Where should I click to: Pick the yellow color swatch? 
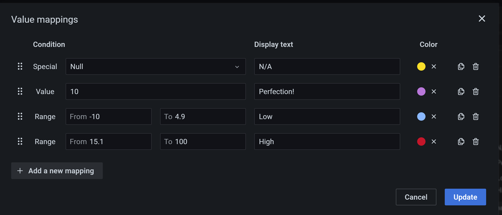[x=421, y=67]
